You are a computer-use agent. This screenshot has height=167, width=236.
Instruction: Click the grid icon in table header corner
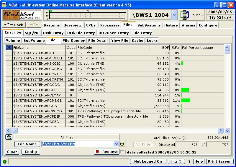[9, 47]
